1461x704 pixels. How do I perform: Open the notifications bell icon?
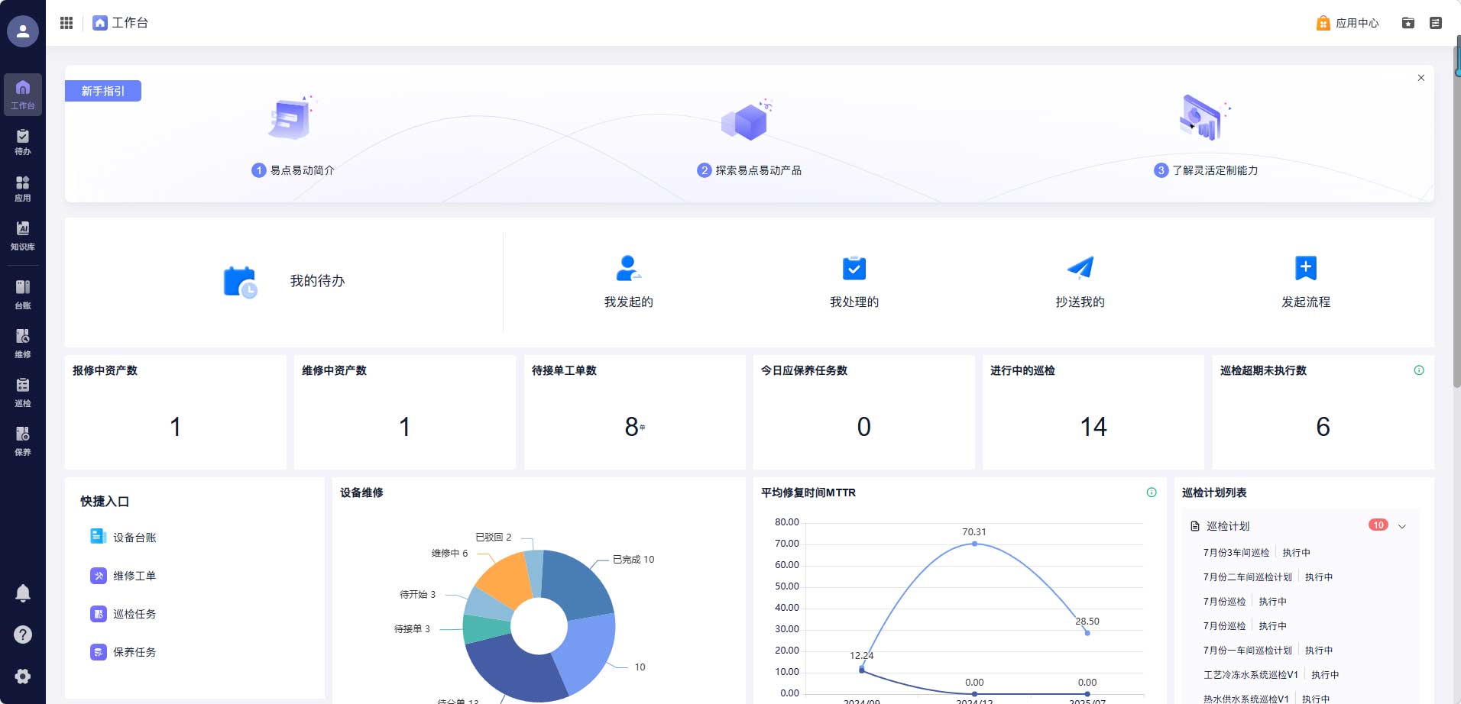click(x=23, y=593)
